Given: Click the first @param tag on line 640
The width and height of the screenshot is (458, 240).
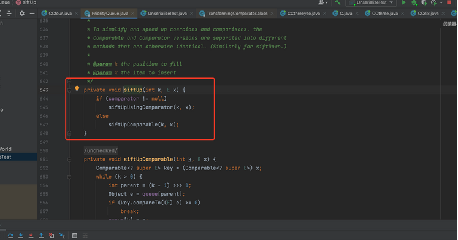Looking at the screenshot, I should (x=102, y=64).
